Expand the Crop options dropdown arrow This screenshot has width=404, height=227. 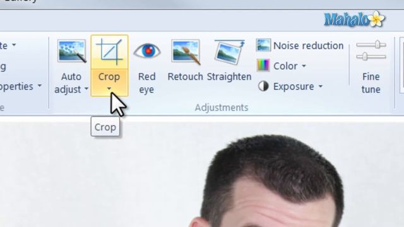(109, 89)
